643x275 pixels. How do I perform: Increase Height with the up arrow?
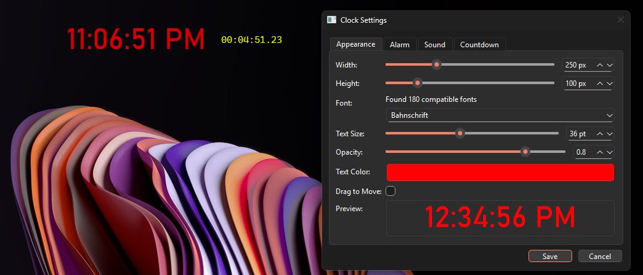599,83
